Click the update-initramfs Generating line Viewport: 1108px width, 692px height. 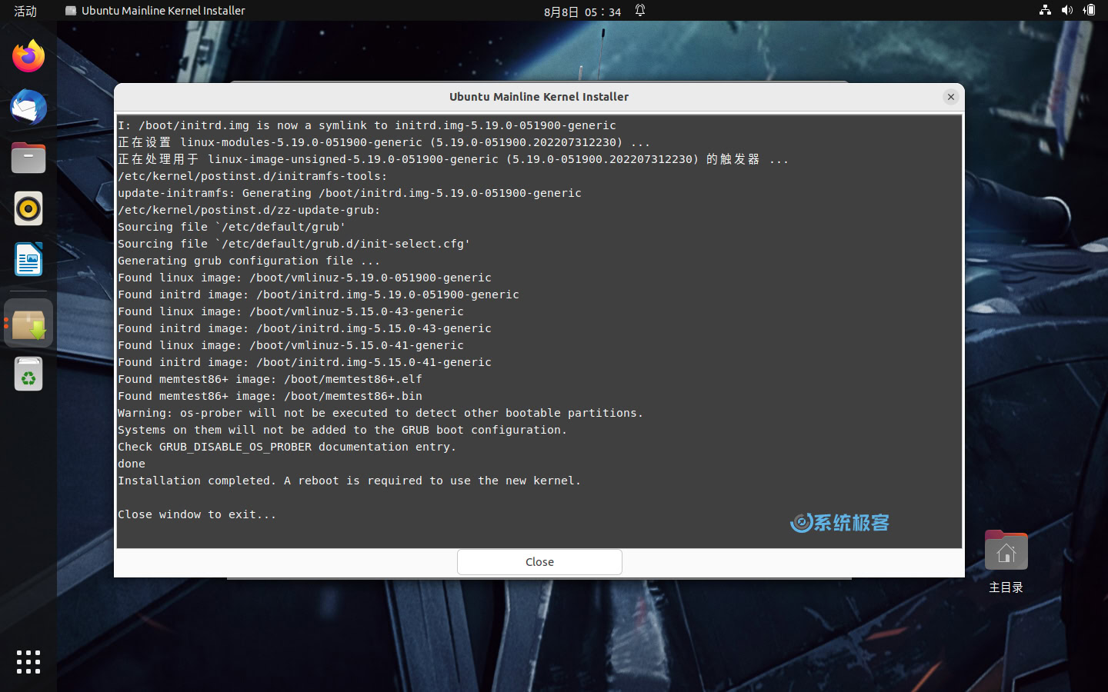click(x=349, y=193)
